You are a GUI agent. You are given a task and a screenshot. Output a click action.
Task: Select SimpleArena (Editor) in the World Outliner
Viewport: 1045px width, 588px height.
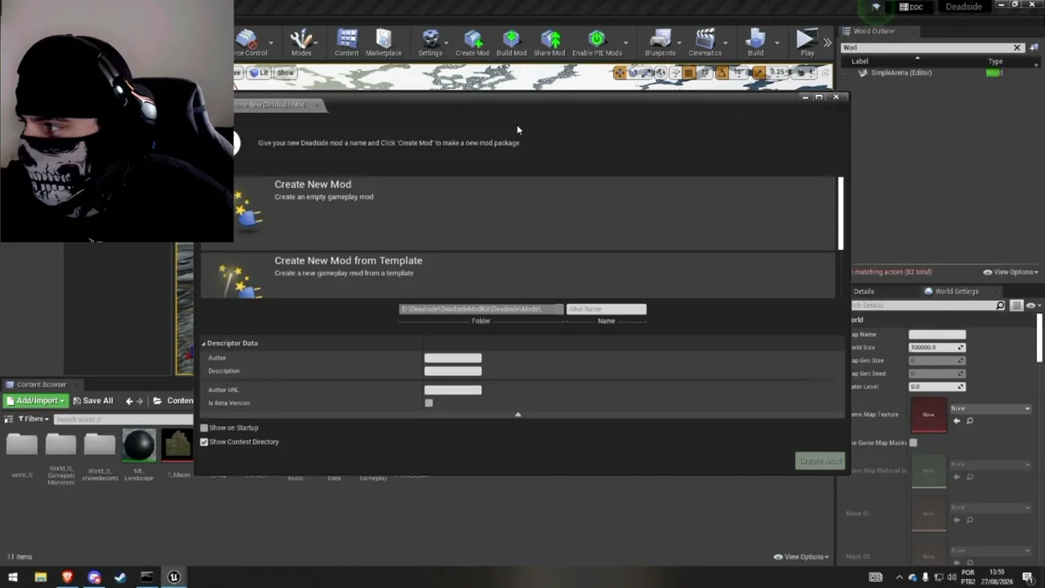click(900, 73)
